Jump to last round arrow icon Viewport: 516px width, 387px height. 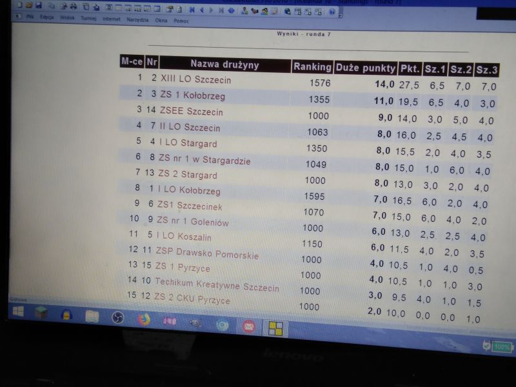tap(221, 10)
